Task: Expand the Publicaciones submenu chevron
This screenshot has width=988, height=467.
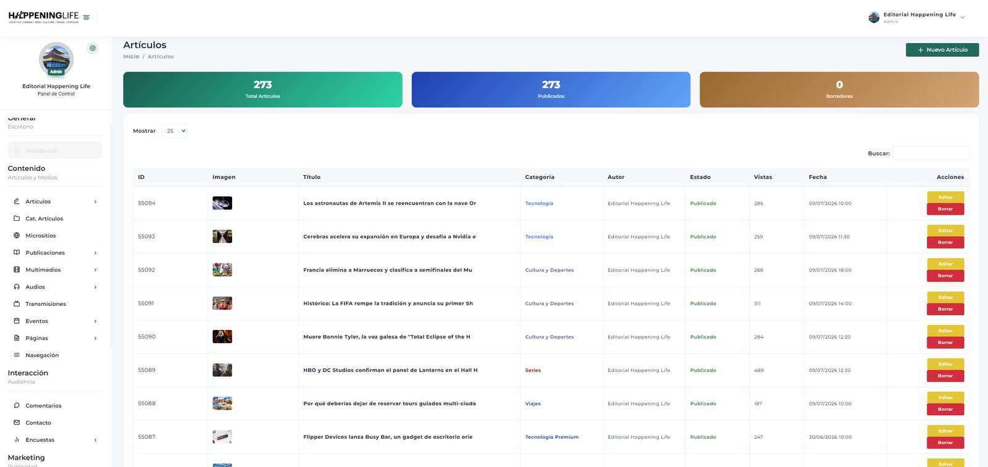Action: (95, 253)
